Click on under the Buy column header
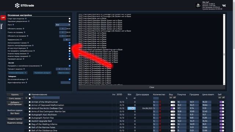 pyautogui.click(x=171, y=98)
